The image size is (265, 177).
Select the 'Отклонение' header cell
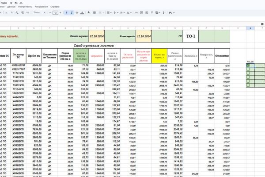222,56
